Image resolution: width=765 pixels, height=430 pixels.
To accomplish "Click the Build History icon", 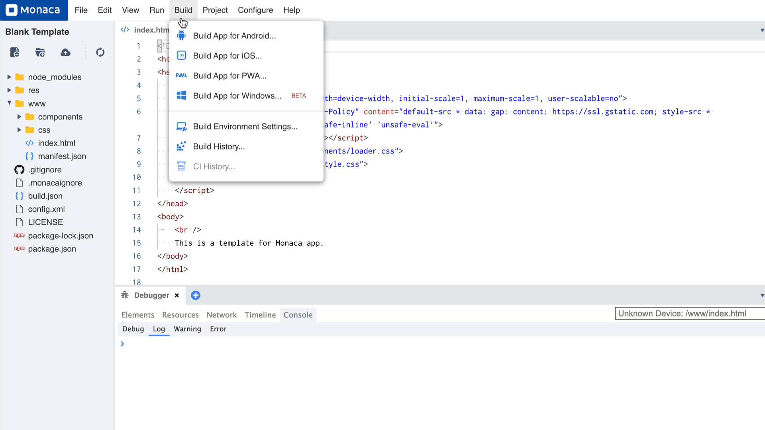I will click(x=181, y=147).
